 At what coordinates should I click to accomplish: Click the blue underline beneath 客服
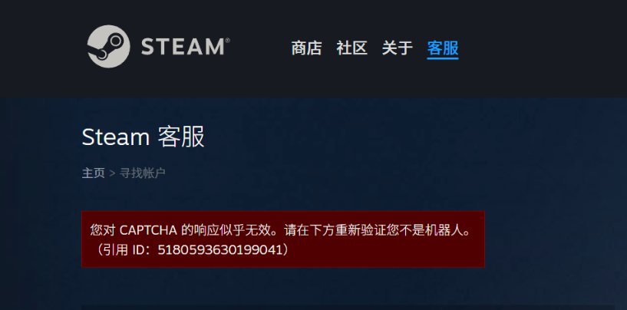coord(443,58)
